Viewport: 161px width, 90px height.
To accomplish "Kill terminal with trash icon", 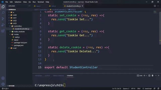I will [152, 75].
